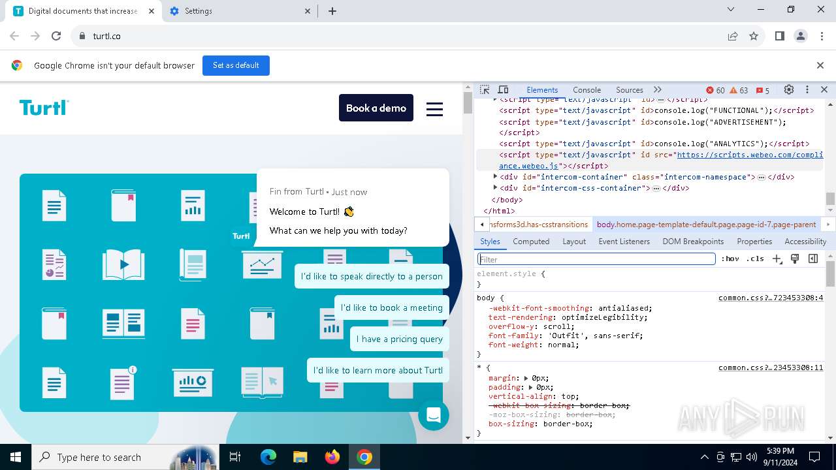Click the issues count 5 badge
This screenshot has height=470, width=836.
[x=762, y=90]
